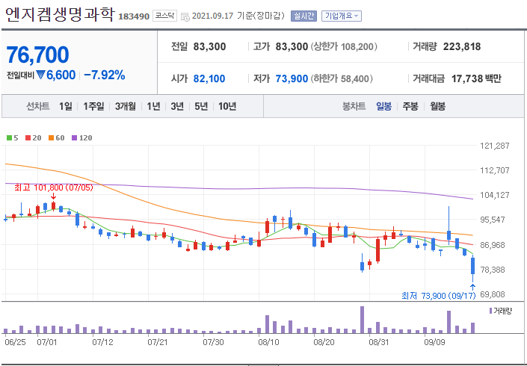Click the orange 60-day moving average legend swatch

51,138
